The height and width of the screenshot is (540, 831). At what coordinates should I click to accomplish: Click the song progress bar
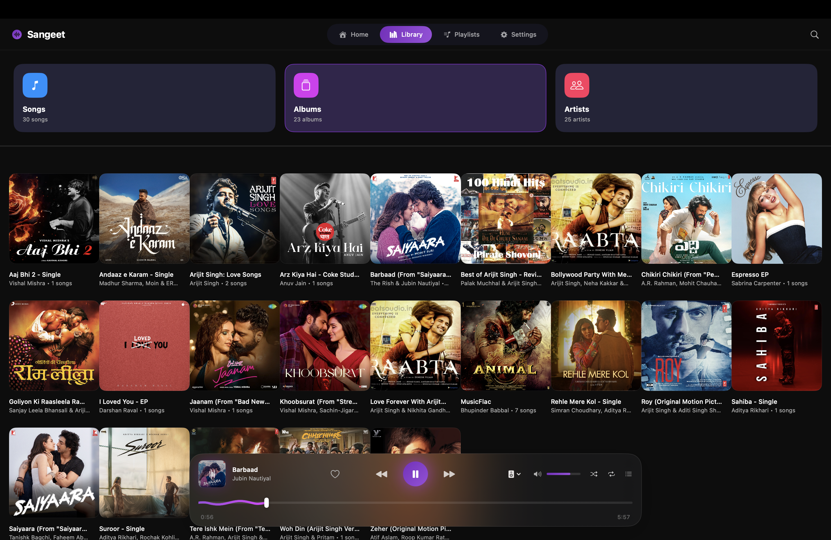pos(415,503)
